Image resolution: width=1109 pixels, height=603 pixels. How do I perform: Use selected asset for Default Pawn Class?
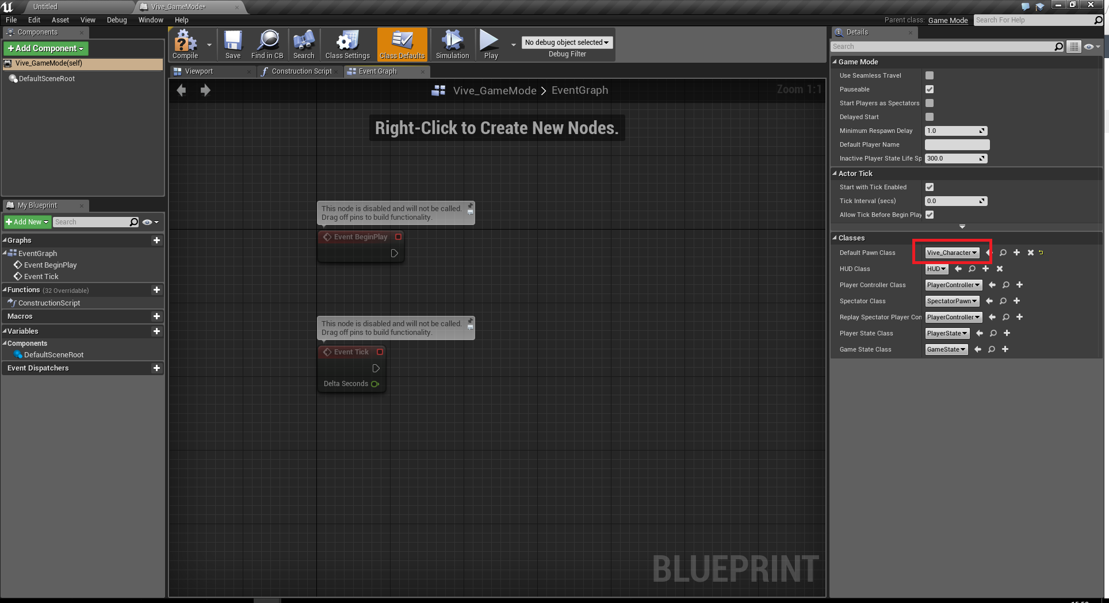(989, 253)
